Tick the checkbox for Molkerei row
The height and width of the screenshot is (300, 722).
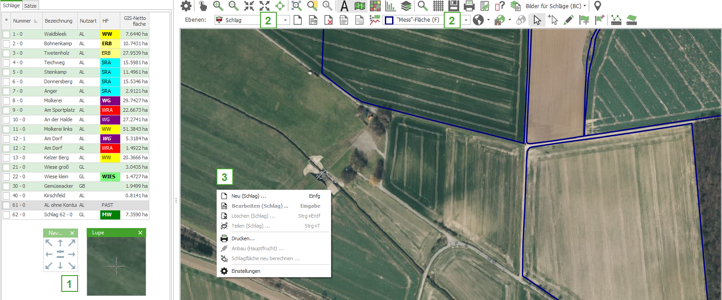click(x=6, y=101)
